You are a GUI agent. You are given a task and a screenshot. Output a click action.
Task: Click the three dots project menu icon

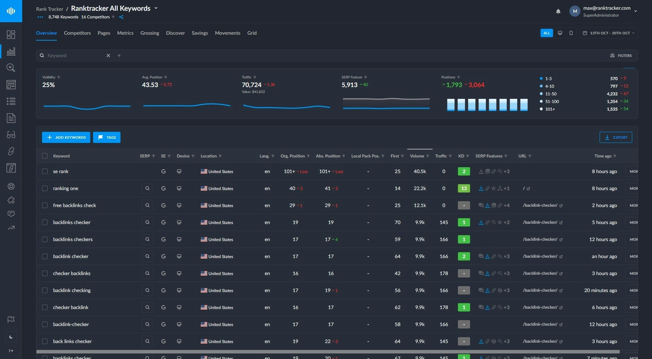[40, 17]
